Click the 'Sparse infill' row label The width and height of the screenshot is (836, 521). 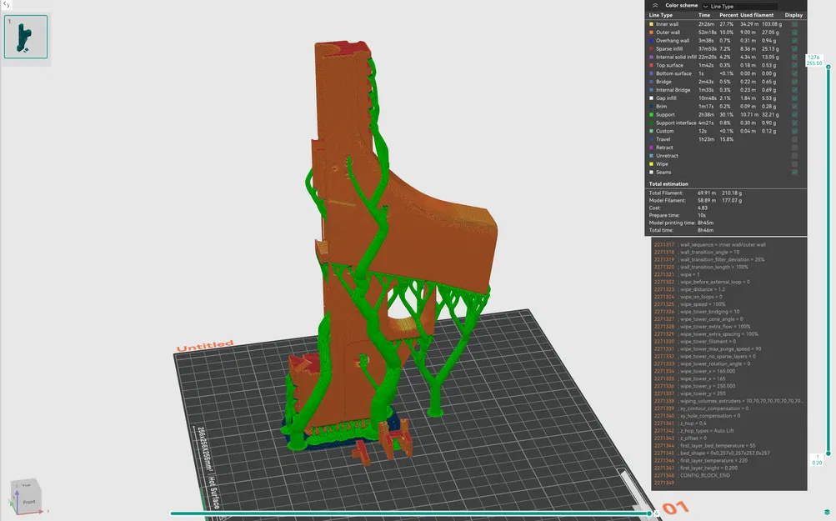coord(669,49)
